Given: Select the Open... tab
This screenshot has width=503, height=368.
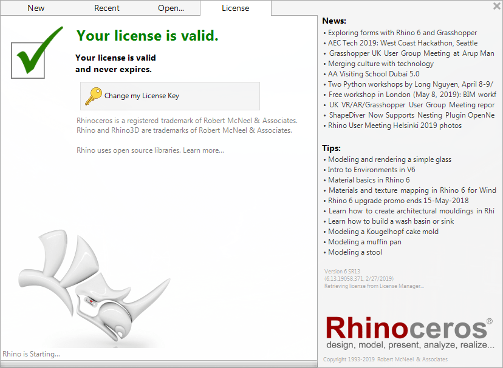Looking at the screenshot, I should [171, 8].
